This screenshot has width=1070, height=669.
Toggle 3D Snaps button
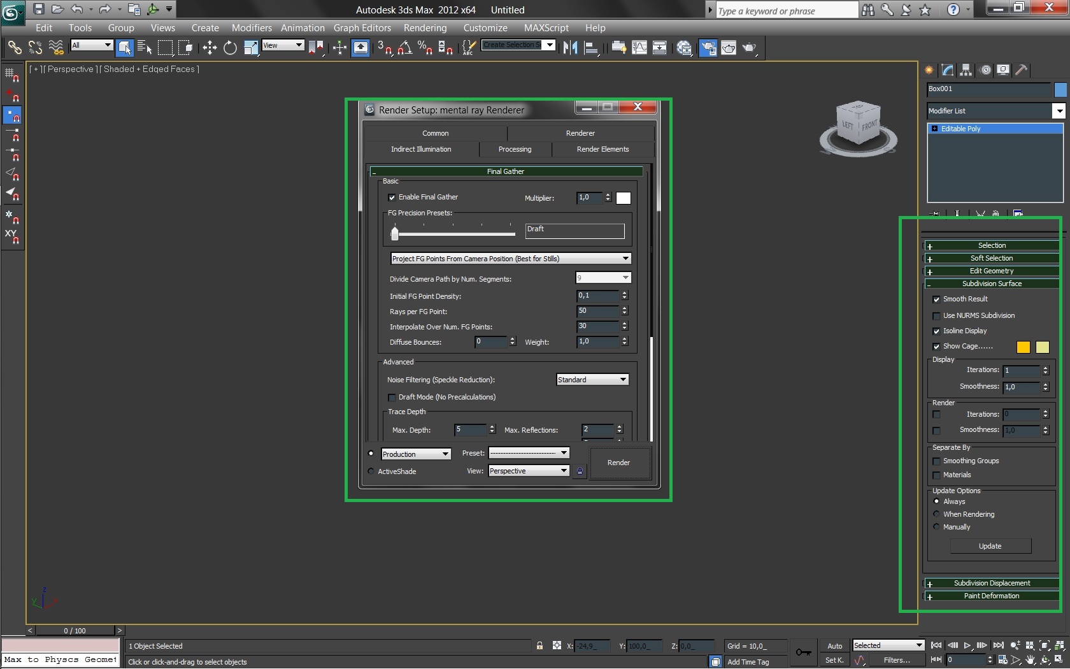click(x=384, y=47)
